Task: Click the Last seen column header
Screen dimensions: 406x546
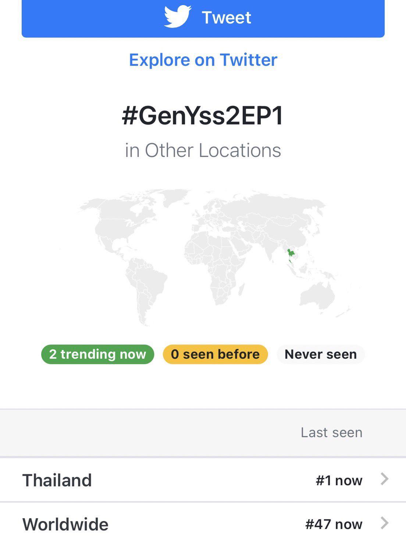Action: tap(331, 432)
